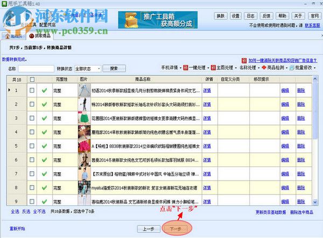Switch to the start page tab
The height and width of the screenshot is (238, 323).
(x=13, y=36)
